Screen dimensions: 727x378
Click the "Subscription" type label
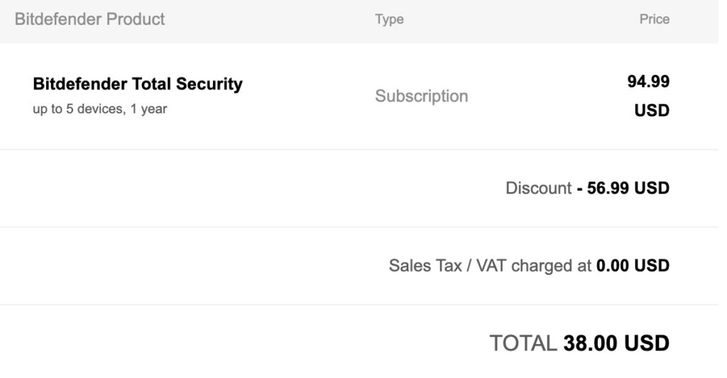(x=421, y=96)
